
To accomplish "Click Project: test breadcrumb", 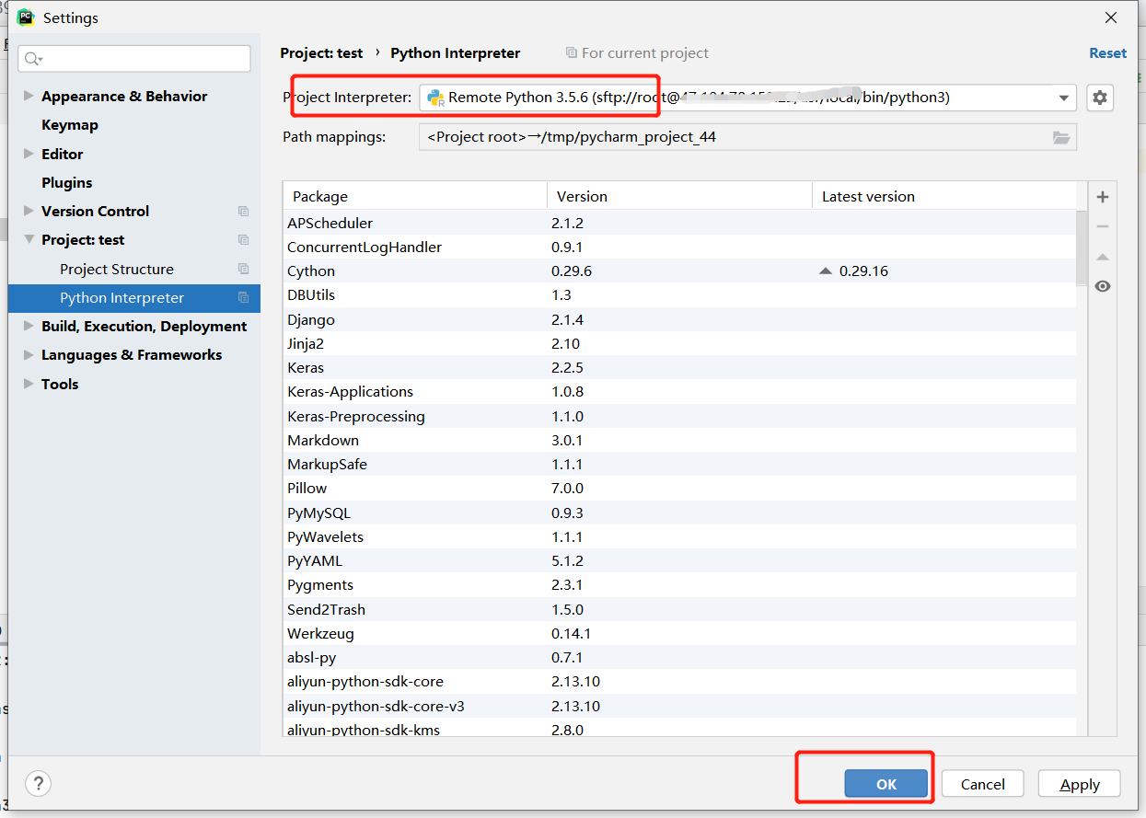I will (x=321, y=53).
